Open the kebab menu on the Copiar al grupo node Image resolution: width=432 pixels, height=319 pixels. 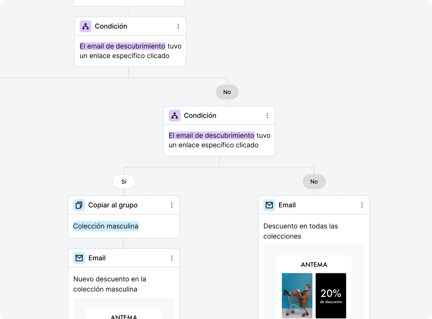172,205
